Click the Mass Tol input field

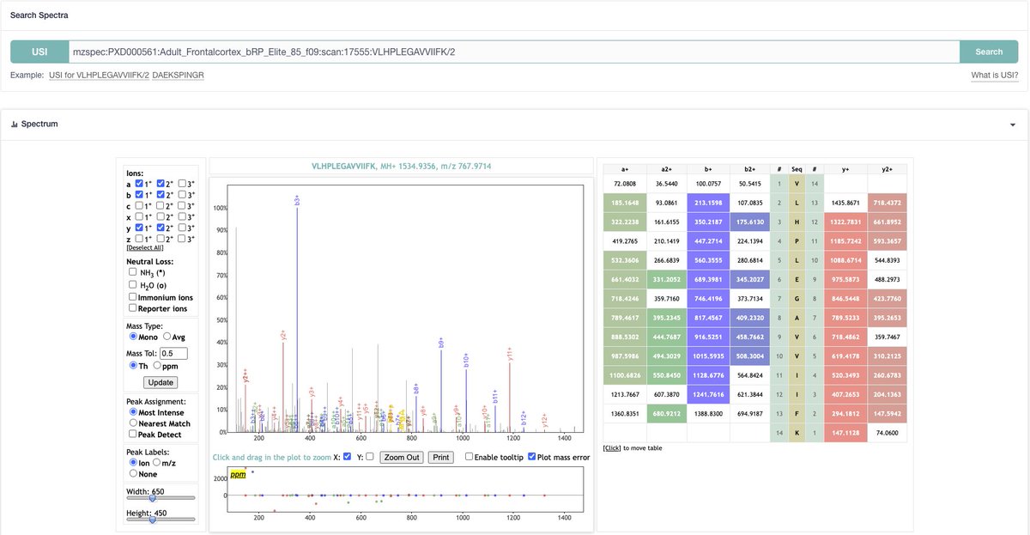[x=173, y=353]
